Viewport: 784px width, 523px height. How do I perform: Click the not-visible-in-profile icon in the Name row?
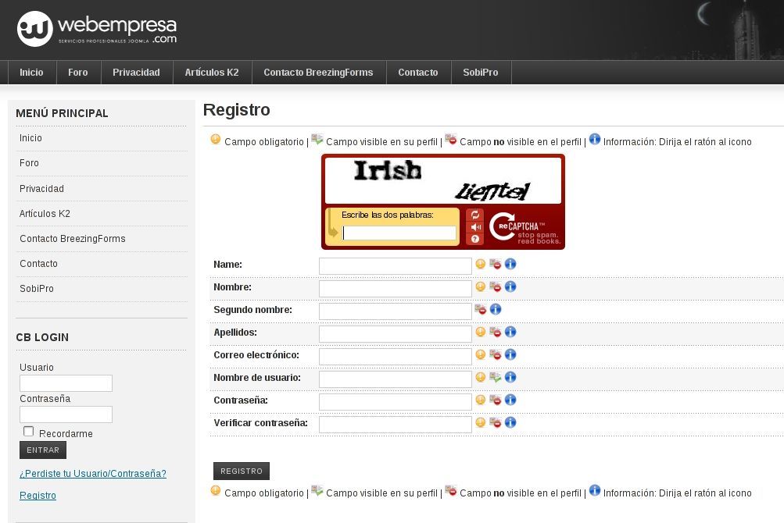coord(495,264)
